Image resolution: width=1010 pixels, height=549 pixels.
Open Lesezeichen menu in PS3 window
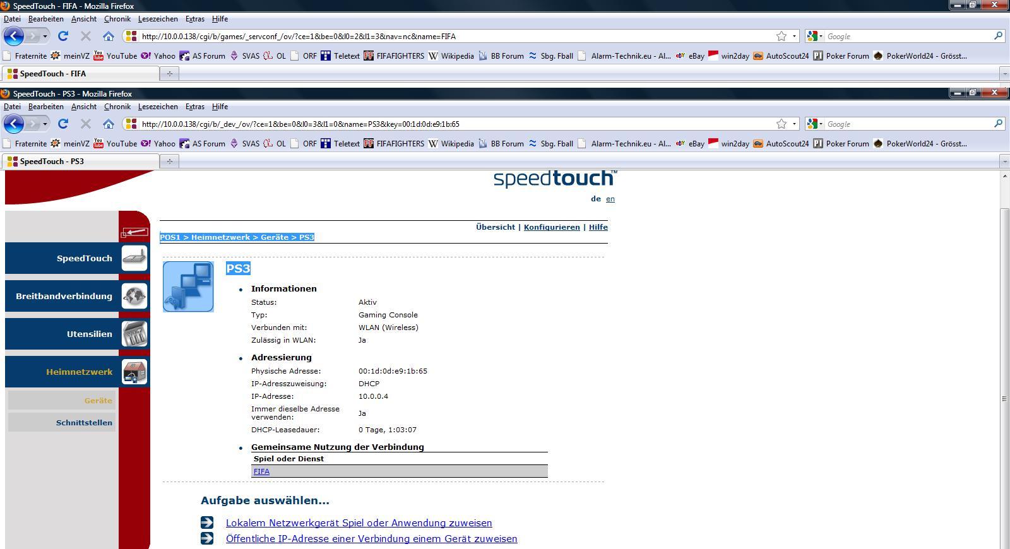coord(158,107)
